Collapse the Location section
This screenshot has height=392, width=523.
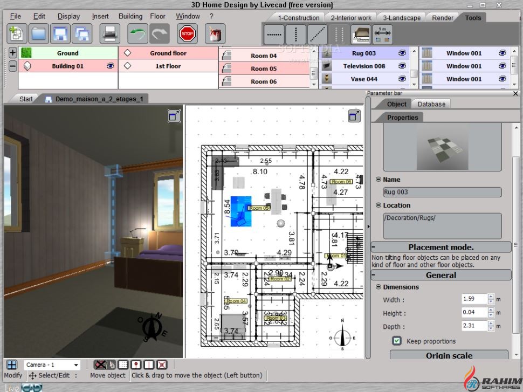click(x=379, y=205)
